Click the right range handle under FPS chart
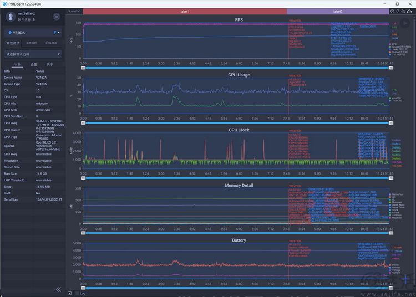Image resolution: width=416 pixels, height=297 pixels. click(391, 68)
